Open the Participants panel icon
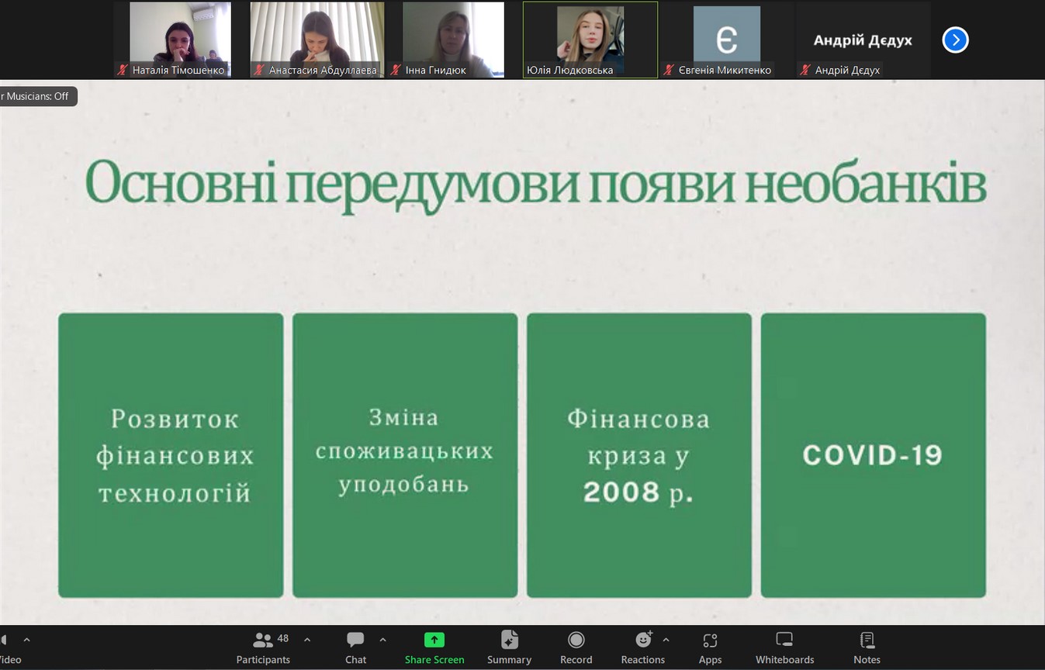The image size is (1045, 670). (263, 641)
